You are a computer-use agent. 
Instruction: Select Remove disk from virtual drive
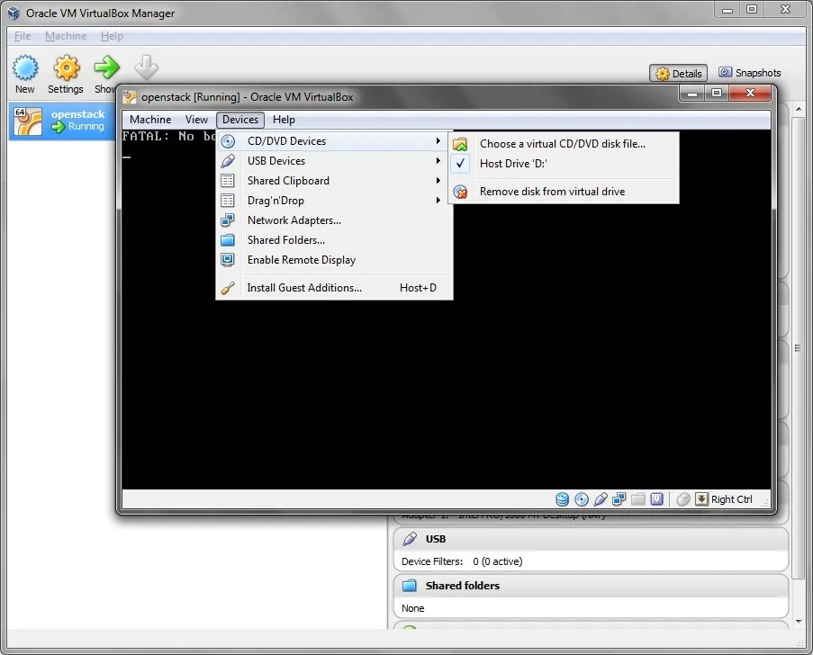[x=564, y=192]
